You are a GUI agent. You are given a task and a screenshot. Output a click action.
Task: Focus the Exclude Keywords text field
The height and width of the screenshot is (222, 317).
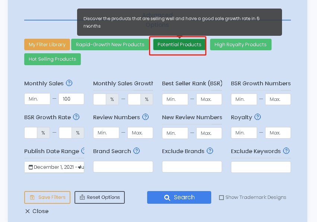[261, 167]
